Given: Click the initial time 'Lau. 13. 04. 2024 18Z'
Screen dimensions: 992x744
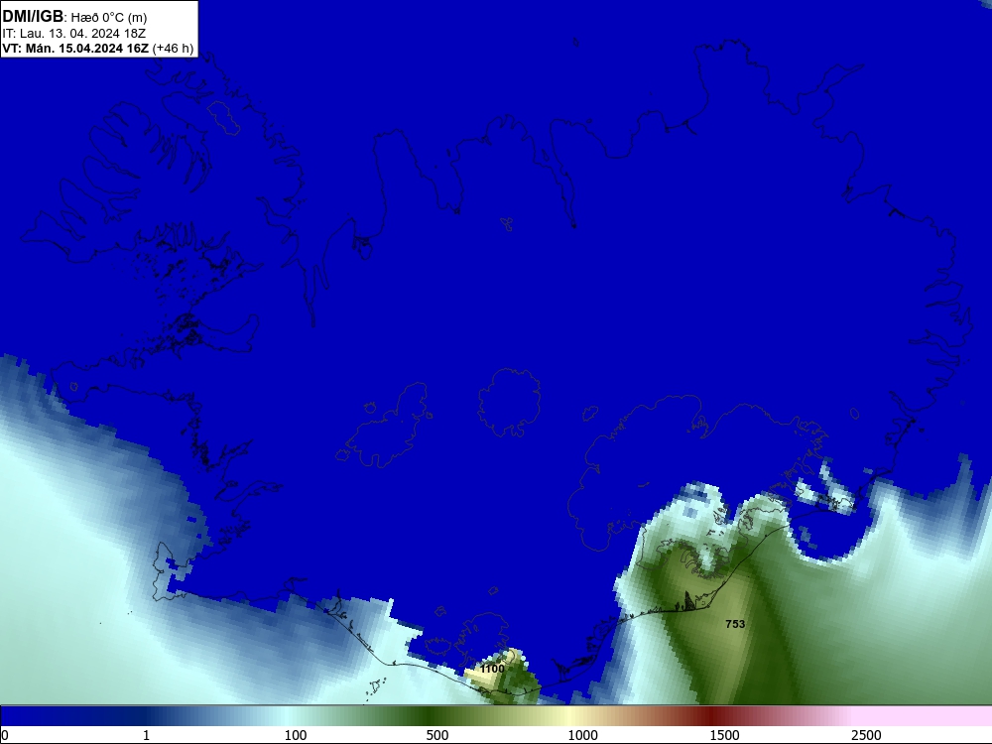Looking at the screenshot, I should 83,34.
